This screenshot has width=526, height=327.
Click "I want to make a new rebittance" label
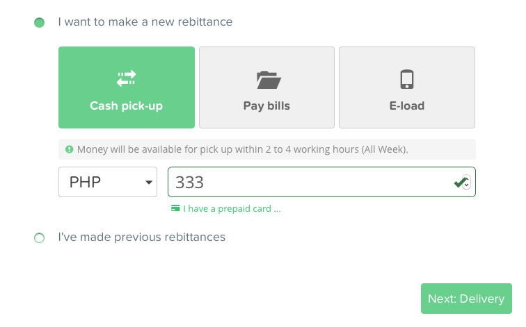[145, 22]
